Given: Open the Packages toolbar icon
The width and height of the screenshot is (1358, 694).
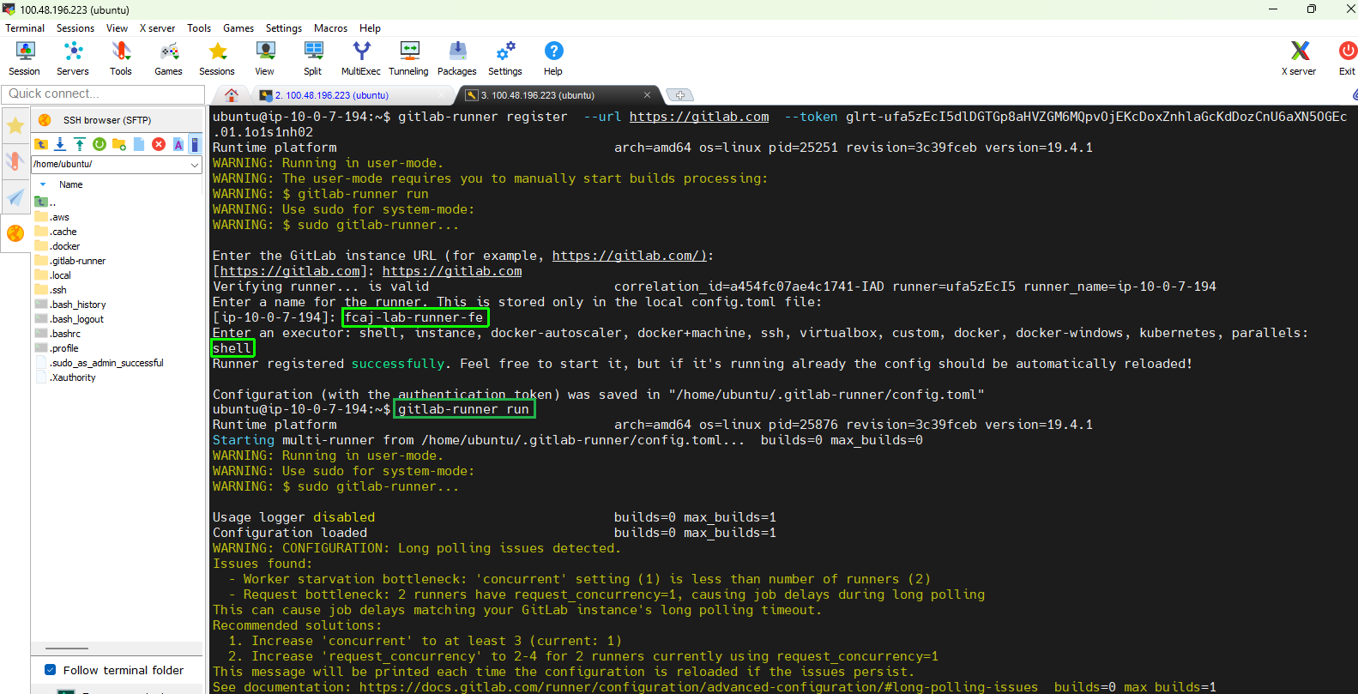Looking at the screenshot, I should pos(457,58).
